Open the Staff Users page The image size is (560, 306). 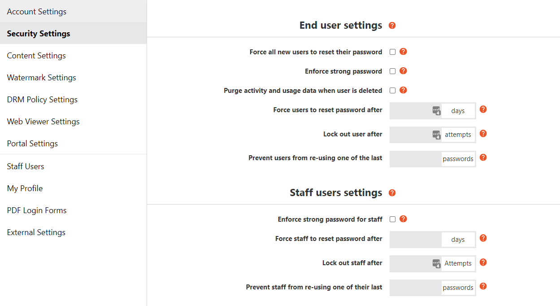tap(26, 166)
